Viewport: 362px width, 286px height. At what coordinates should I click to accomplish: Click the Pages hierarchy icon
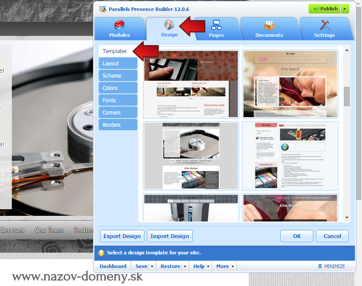216,25
